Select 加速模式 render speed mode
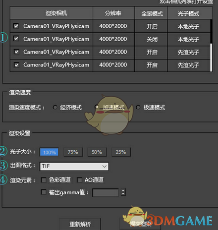Screen dimensions: 218x230 click(x=97, y=107)
